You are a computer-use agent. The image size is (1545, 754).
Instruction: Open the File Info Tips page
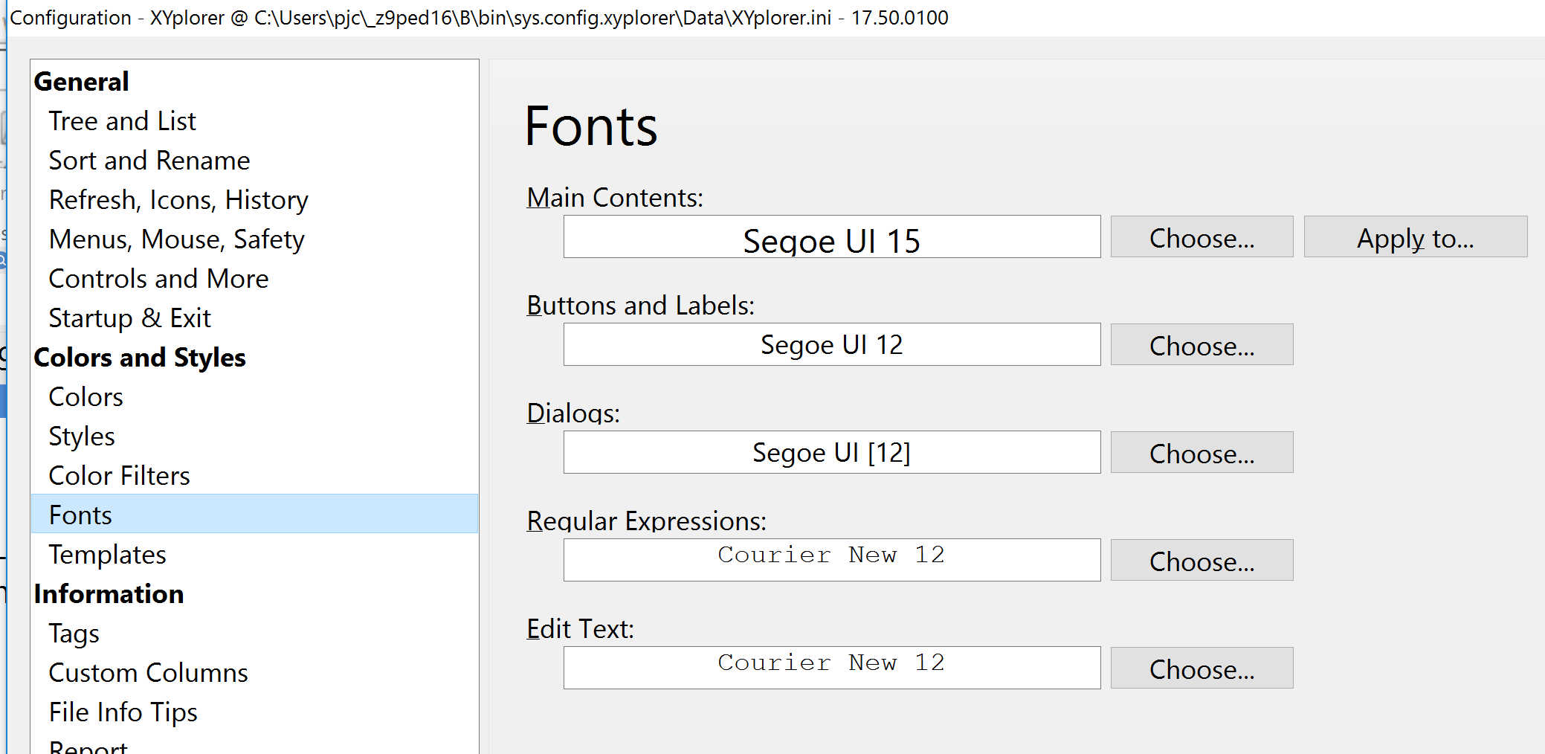tap(123, 712)
